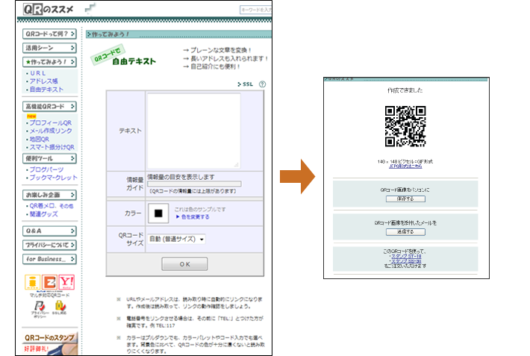Screen dimensions: 530x356
Task: Click the privacy policy badge icon
Action: [x=34, y=306]
